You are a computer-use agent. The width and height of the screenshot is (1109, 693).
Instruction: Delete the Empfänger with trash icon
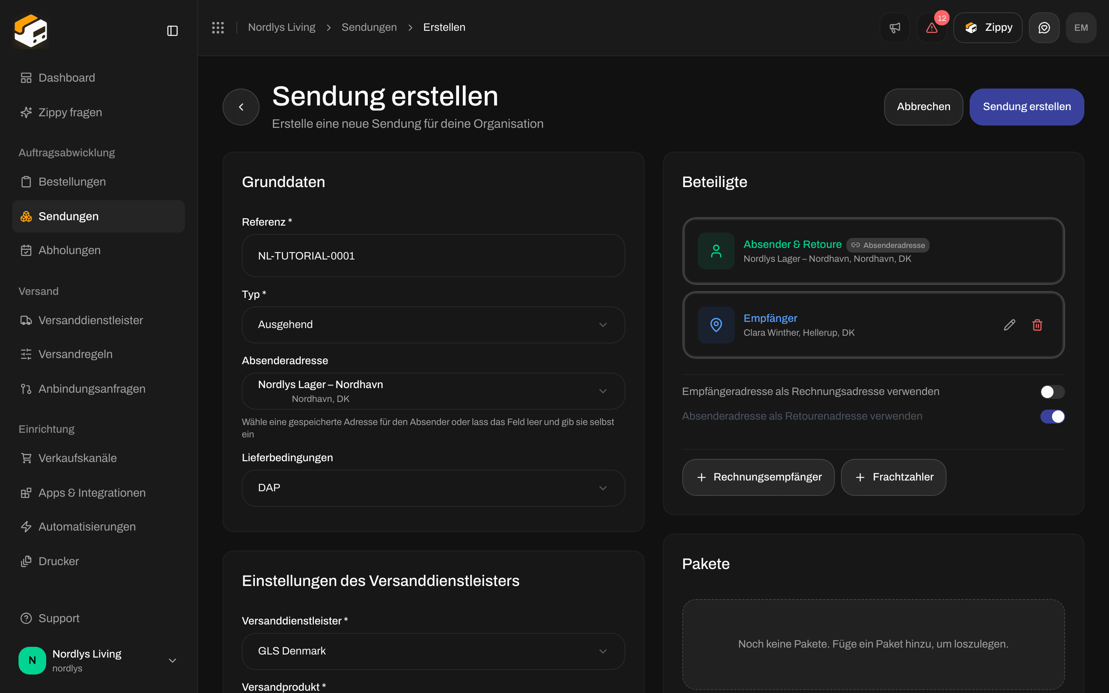[1037, 325]
